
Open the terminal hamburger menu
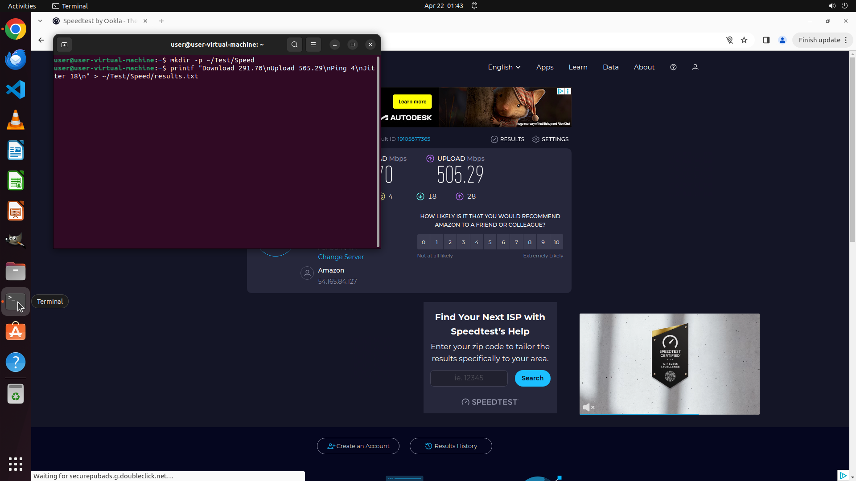[313, 45]
